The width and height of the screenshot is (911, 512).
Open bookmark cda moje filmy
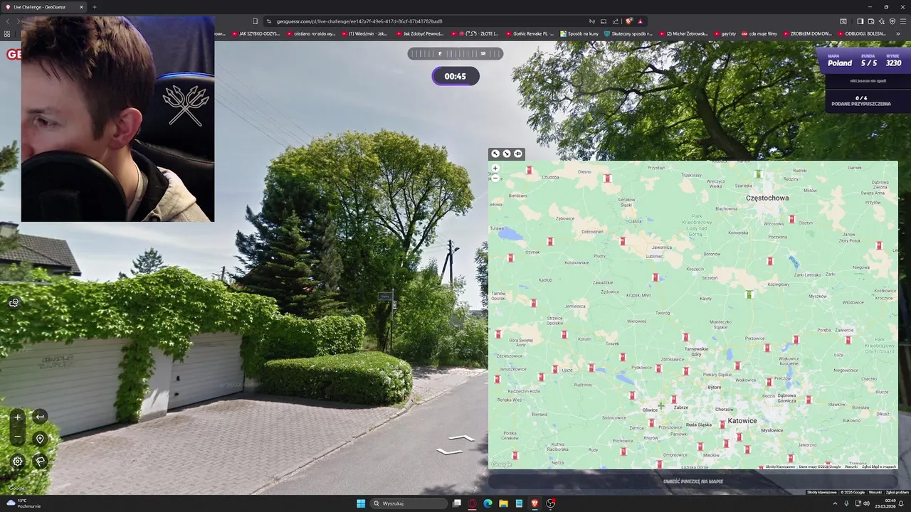[x=759, y=33]
